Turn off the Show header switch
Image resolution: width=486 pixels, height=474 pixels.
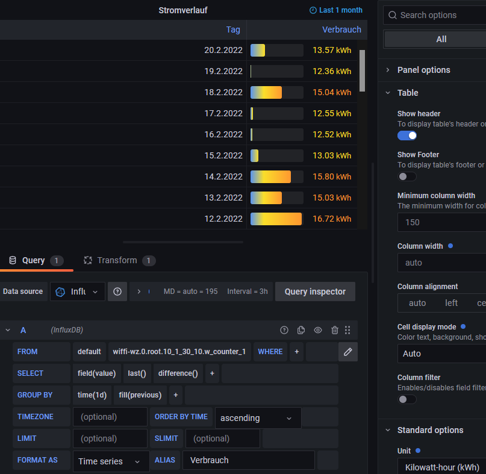407,136
